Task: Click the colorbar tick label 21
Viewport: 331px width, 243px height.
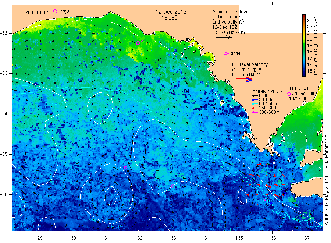Action: tap(309, 33)
